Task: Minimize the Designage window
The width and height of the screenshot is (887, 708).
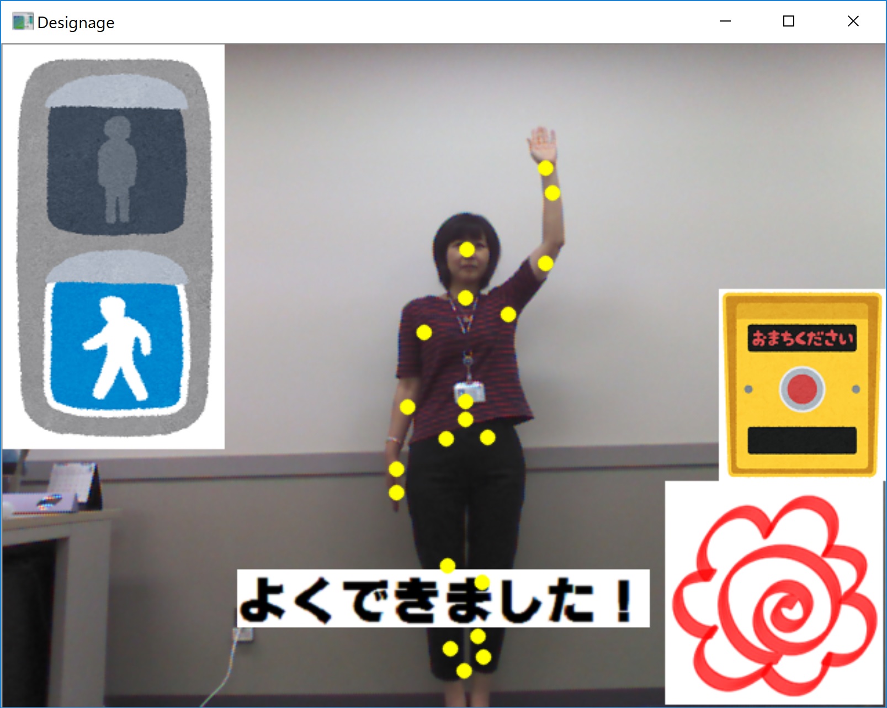Action: pos(725,22)
